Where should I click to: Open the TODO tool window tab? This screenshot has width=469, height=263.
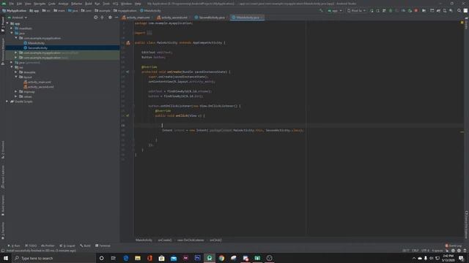pyautogui.click(x=31, y=245)
